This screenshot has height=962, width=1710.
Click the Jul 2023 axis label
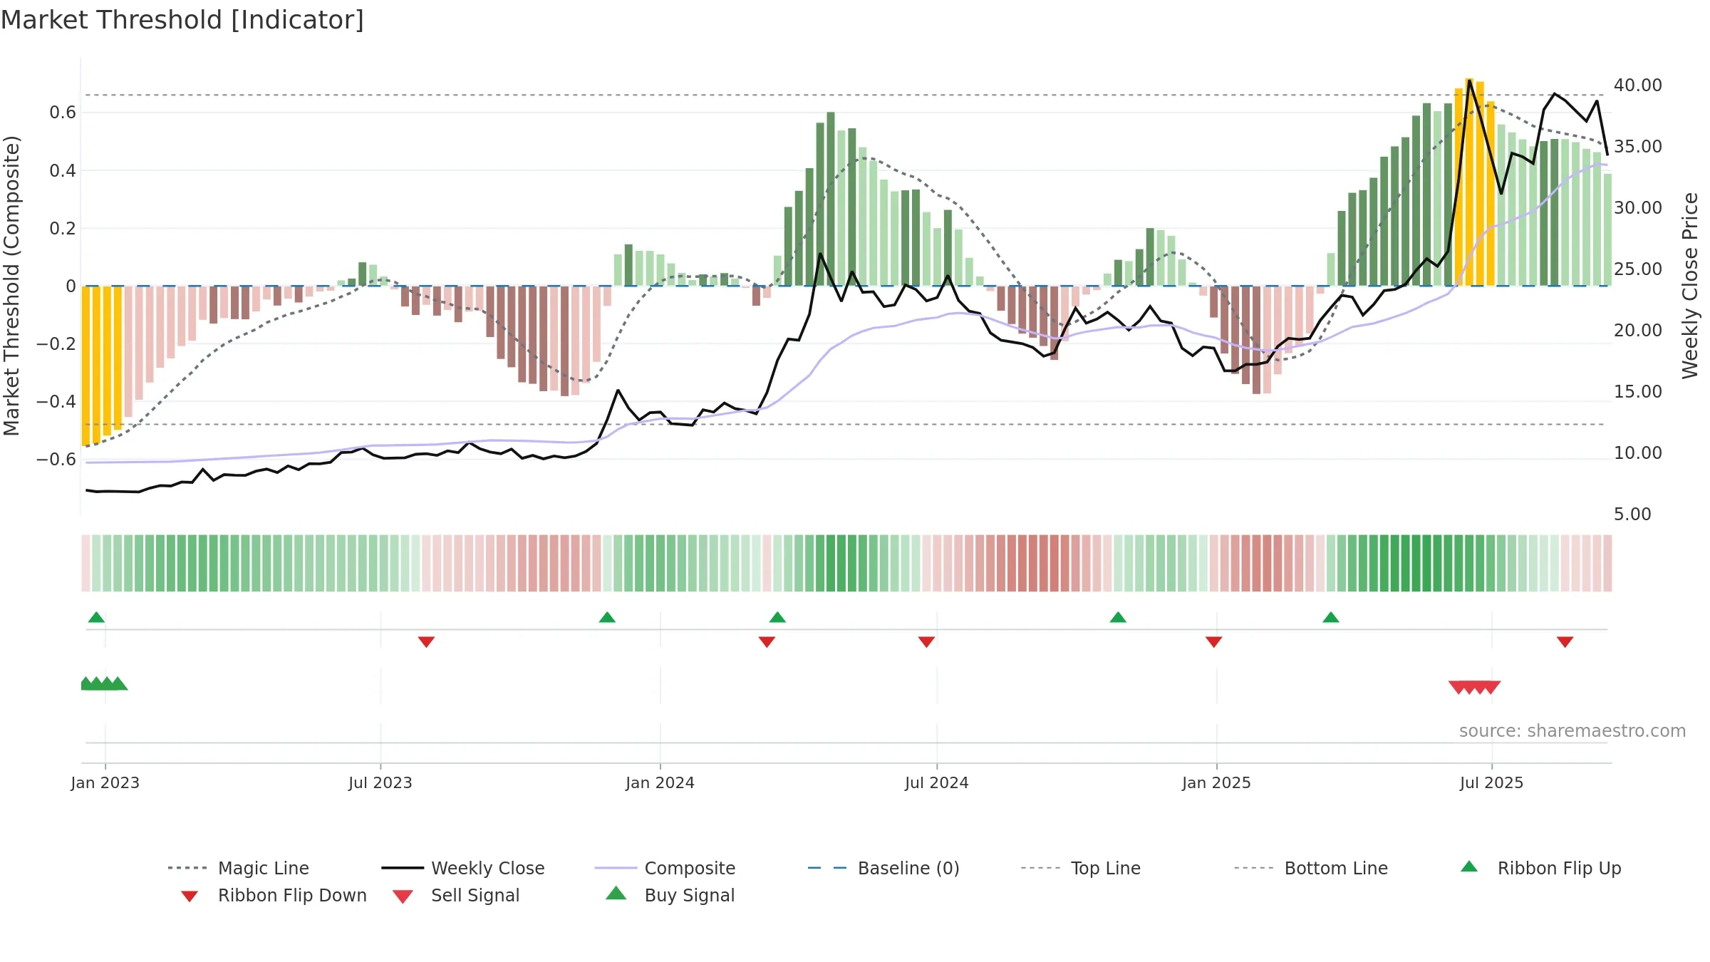click(380, 782)
